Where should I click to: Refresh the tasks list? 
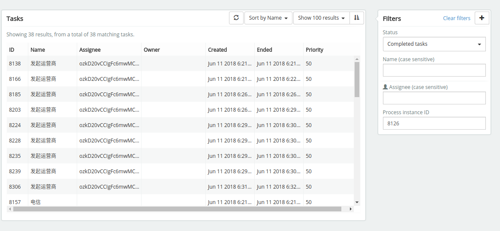(x=236, y=18)
